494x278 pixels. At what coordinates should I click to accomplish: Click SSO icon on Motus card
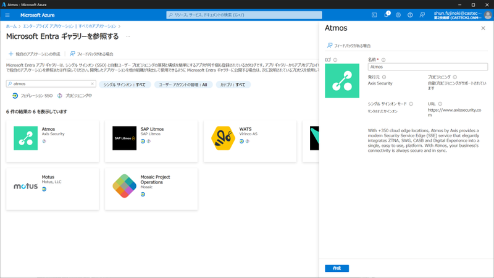coord(44,189)
